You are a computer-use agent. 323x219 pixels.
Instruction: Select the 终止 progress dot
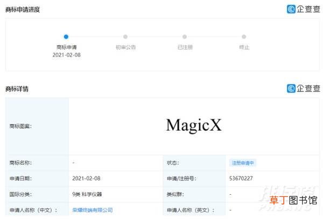coord(244,37)
